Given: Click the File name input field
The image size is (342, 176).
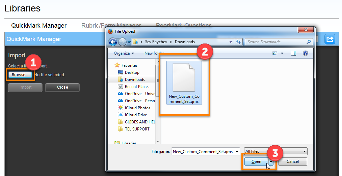Looking at the screenshot, I should (206, 152).
